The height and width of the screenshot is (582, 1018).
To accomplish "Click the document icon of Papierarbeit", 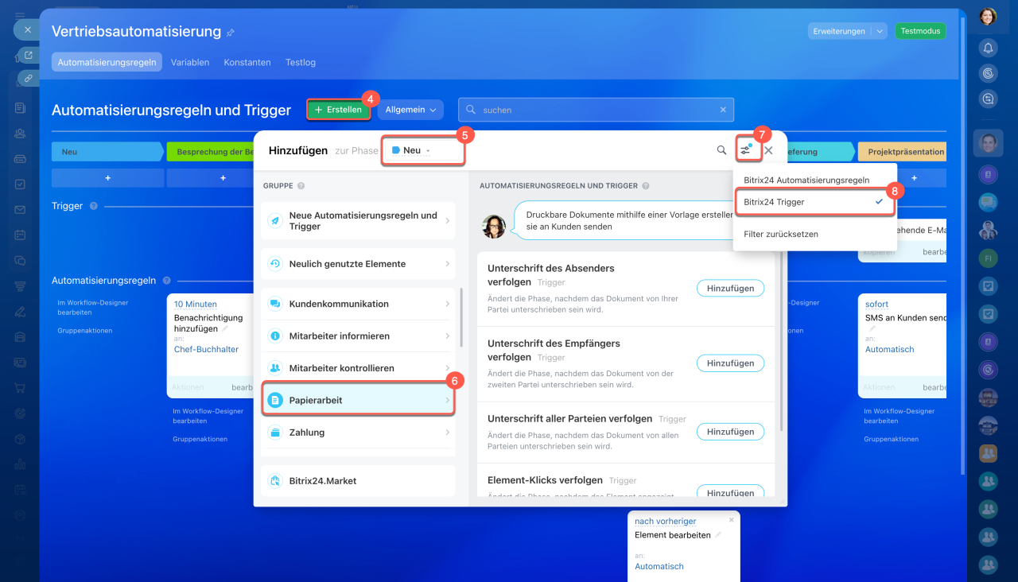I will (274, 400).
